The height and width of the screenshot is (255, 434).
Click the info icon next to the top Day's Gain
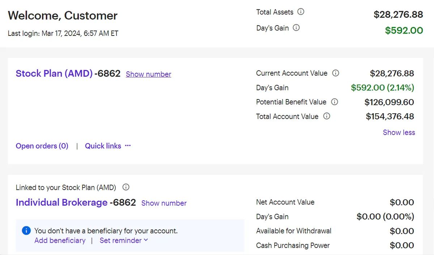[x=296, y=28]
